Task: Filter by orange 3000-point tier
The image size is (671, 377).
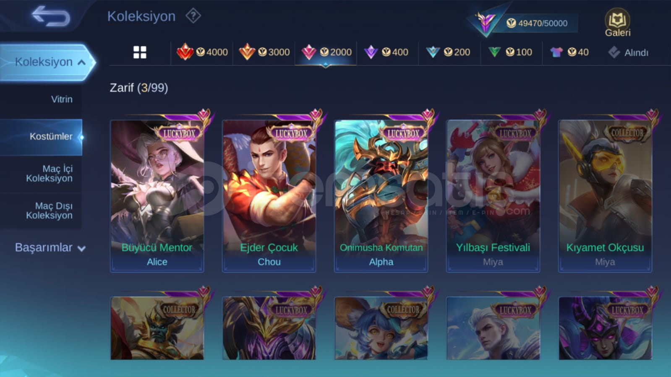Action: click(x=264, y=52)
